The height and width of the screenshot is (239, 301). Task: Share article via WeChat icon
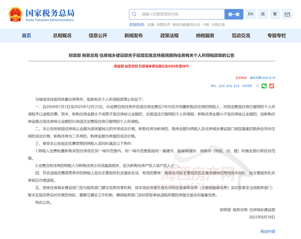point(264,86)
